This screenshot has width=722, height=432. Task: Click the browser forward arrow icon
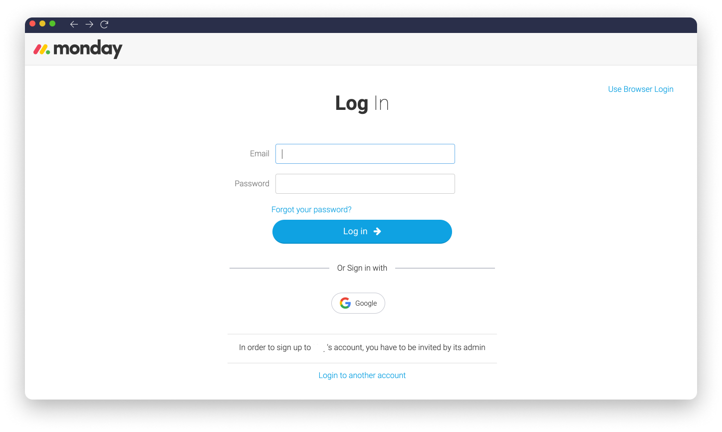[x=89, y=24]
